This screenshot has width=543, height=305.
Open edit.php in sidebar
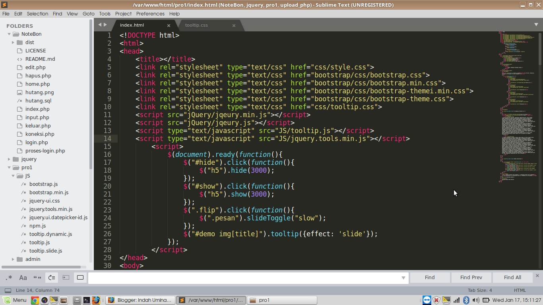pyautogui.click(x=35, y=68)
